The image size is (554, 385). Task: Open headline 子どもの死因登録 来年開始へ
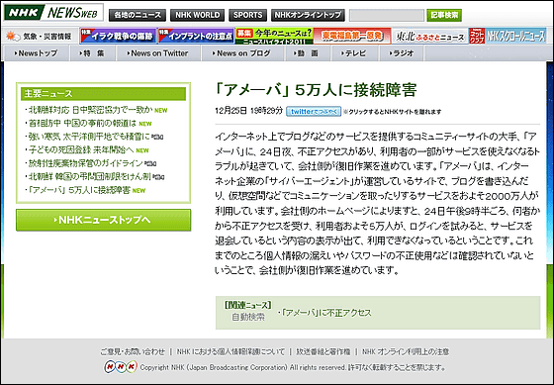[81, 149]
